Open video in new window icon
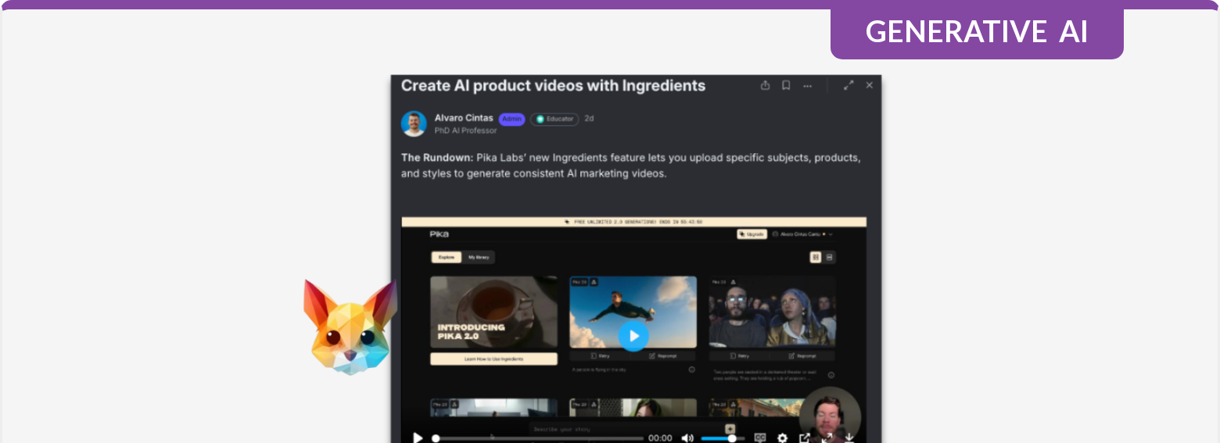 coord(804,438)
